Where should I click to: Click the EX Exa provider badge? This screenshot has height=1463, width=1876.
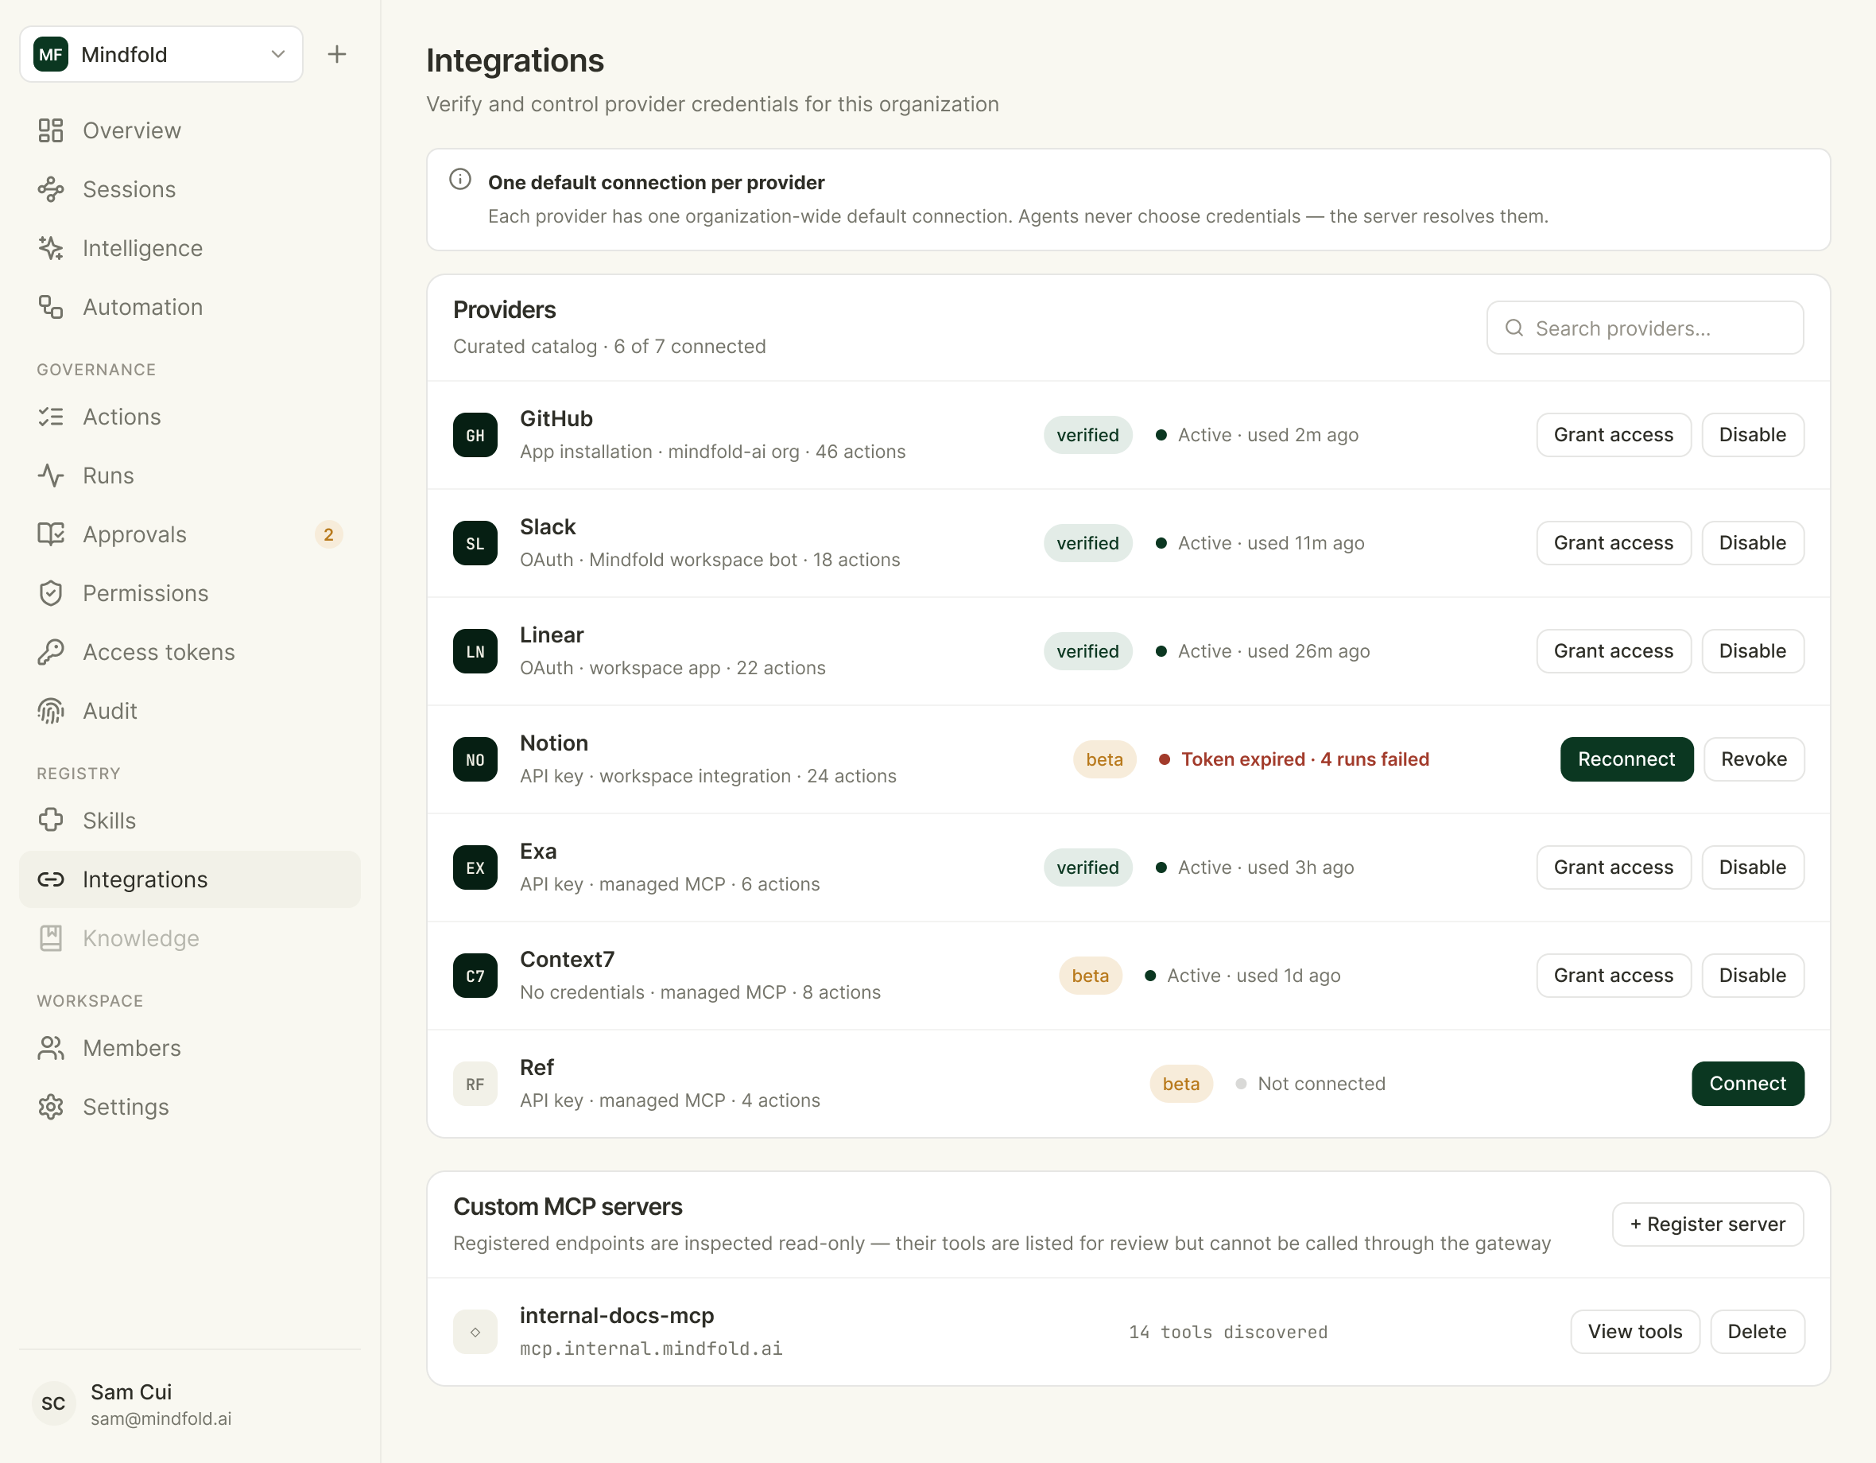[475, 867]
